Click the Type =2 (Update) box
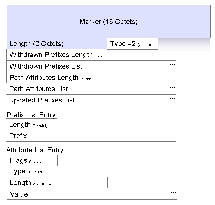 [132, 44]
